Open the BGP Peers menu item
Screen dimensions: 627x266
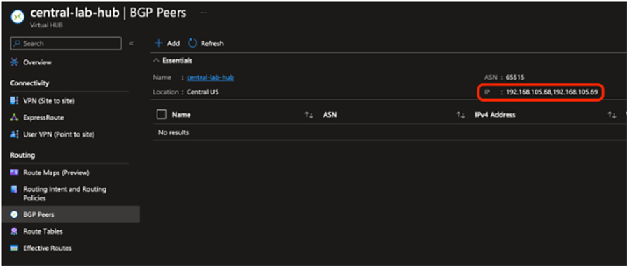click(x=71, y=214)
